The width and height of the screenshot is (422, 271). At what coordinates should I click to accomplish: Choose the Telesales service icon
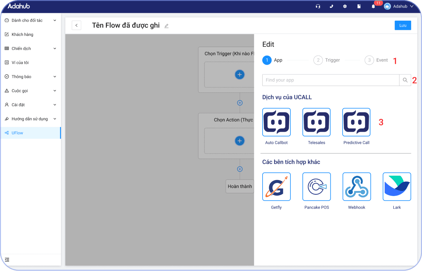point(316,122)
